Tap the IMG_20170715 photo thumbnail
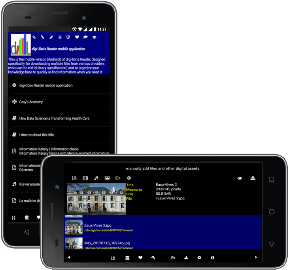This screenshot has height=270, width=289. pos(74,243)
